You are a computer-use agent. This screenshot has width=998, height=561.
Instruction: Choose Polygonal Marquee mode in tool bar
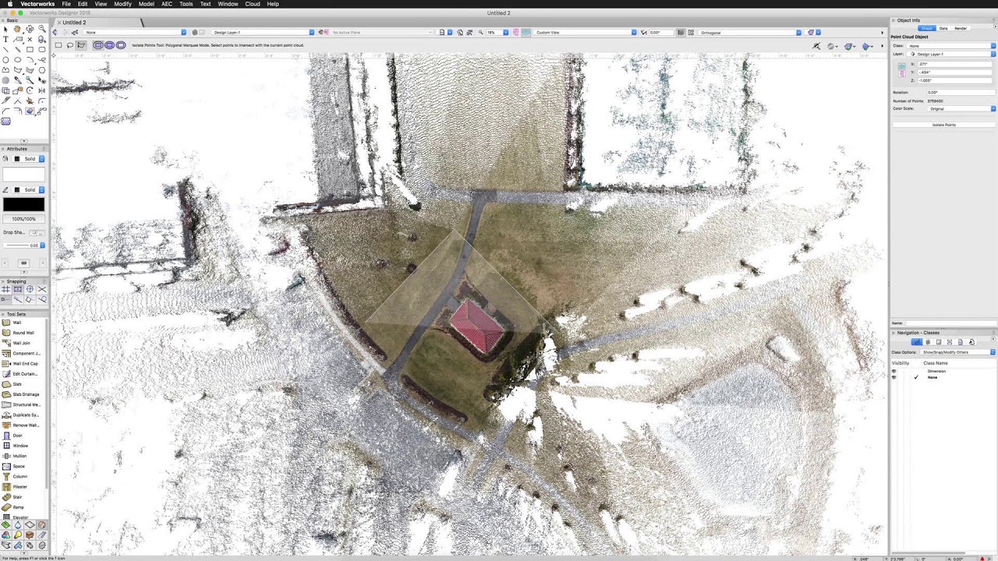[80, 45]
